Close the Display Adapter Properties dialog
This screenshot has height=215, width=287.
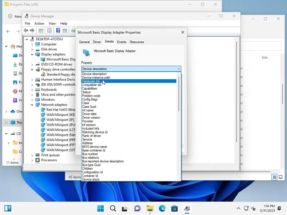click(183, 32)
